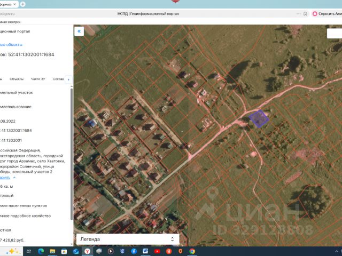Select the highlighted blue parcel on map
The height and width of the screenshot is (256, 342).
tap(259, 118)
